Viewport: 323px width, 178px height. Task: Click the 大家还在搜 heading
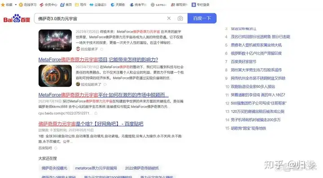pos(48,158)
